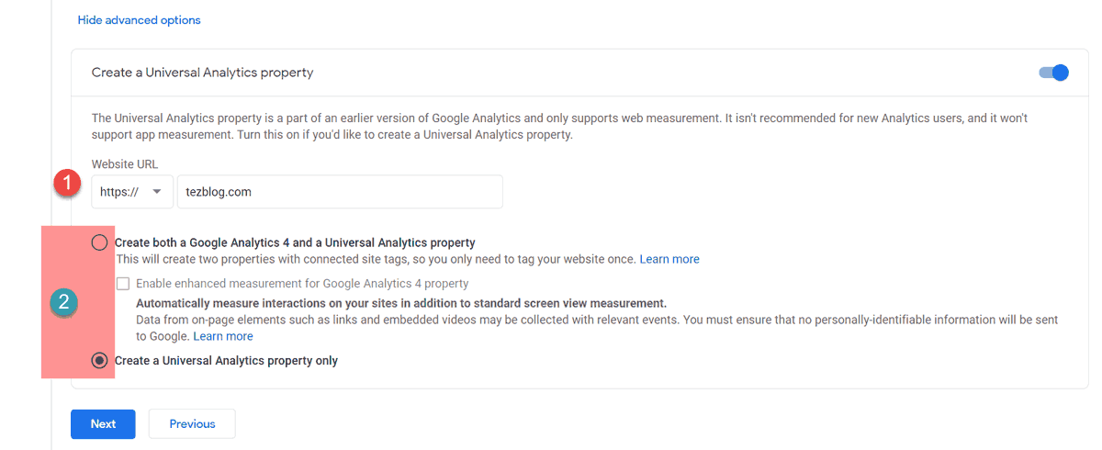1102x450 pixels.
Task: Click the caret arrow in the protocol selector
Action: click(158, 192)
